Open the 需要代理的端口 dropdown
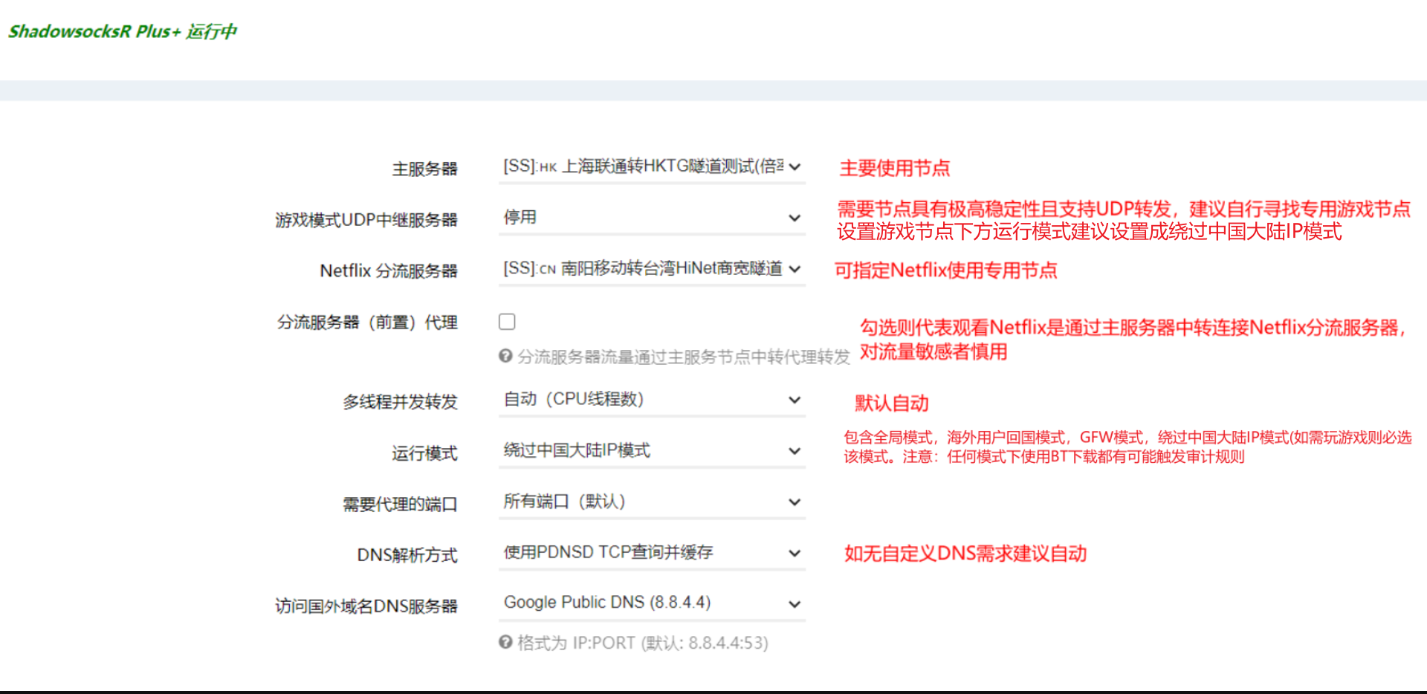Image resolution: width=1427 pixels, height=694 pixels. pos(651,502)
